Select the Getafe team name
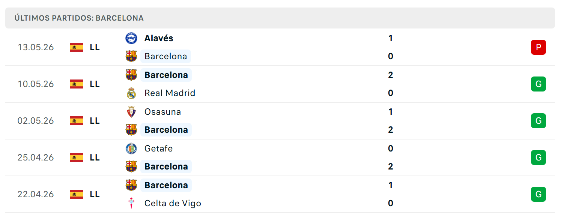The width and height of the screenshot is (561, 219). click(x=159, y=148)
